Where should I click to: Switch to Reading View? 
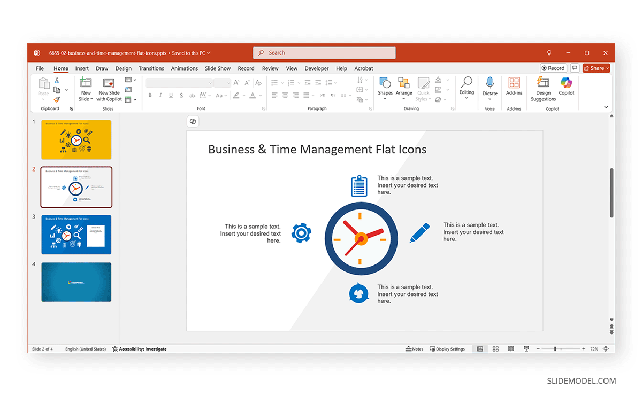(x=511, y=349)
